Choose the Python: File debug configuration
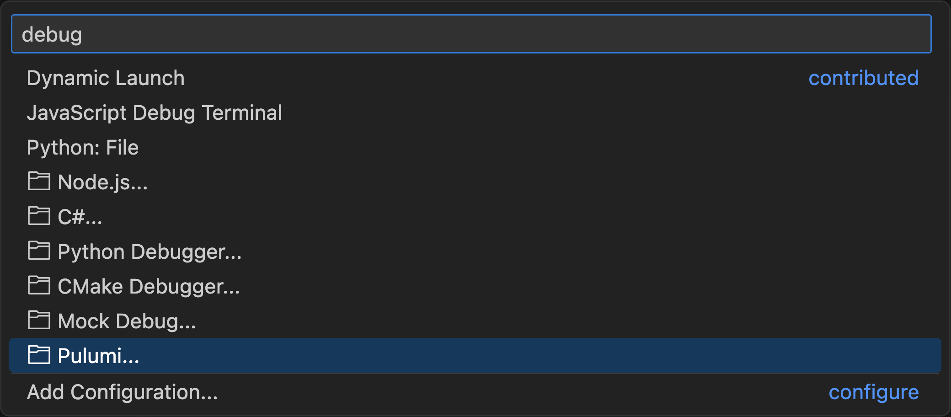The height and width of the screenshot is (417, 951). point(83,147)
